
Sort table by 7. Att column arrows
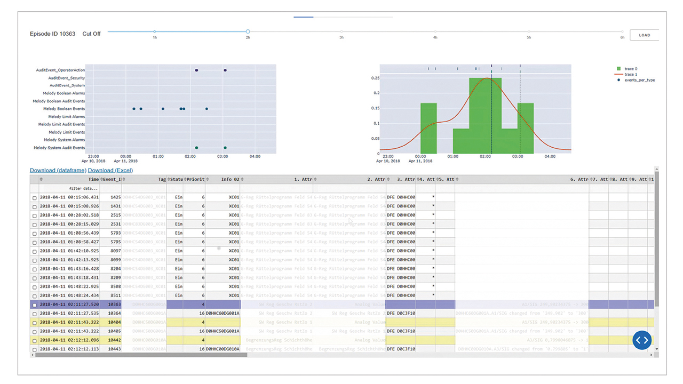tap(591, 180)
